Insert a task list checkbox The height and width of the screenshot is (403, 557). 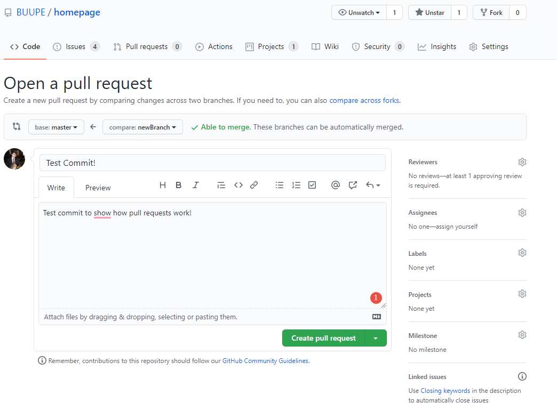(312, 185)
